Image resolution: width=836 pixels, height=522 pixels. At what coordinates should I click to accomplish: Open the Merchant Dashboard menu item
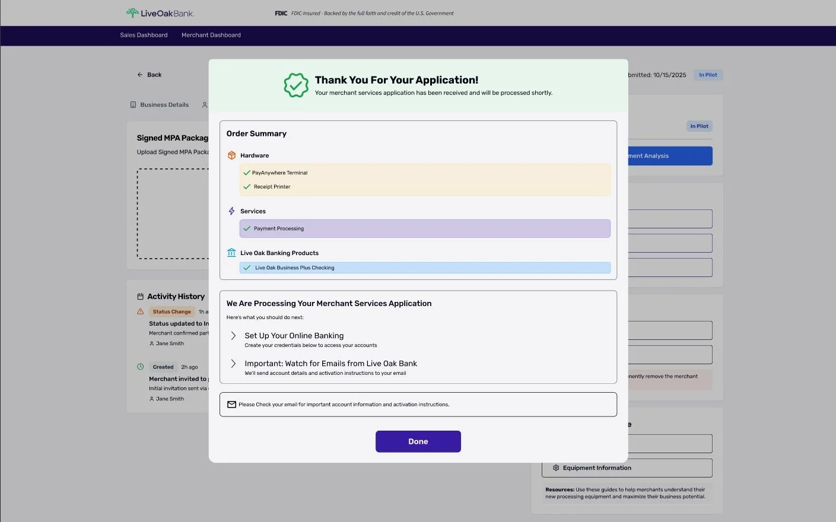(211, 35)
